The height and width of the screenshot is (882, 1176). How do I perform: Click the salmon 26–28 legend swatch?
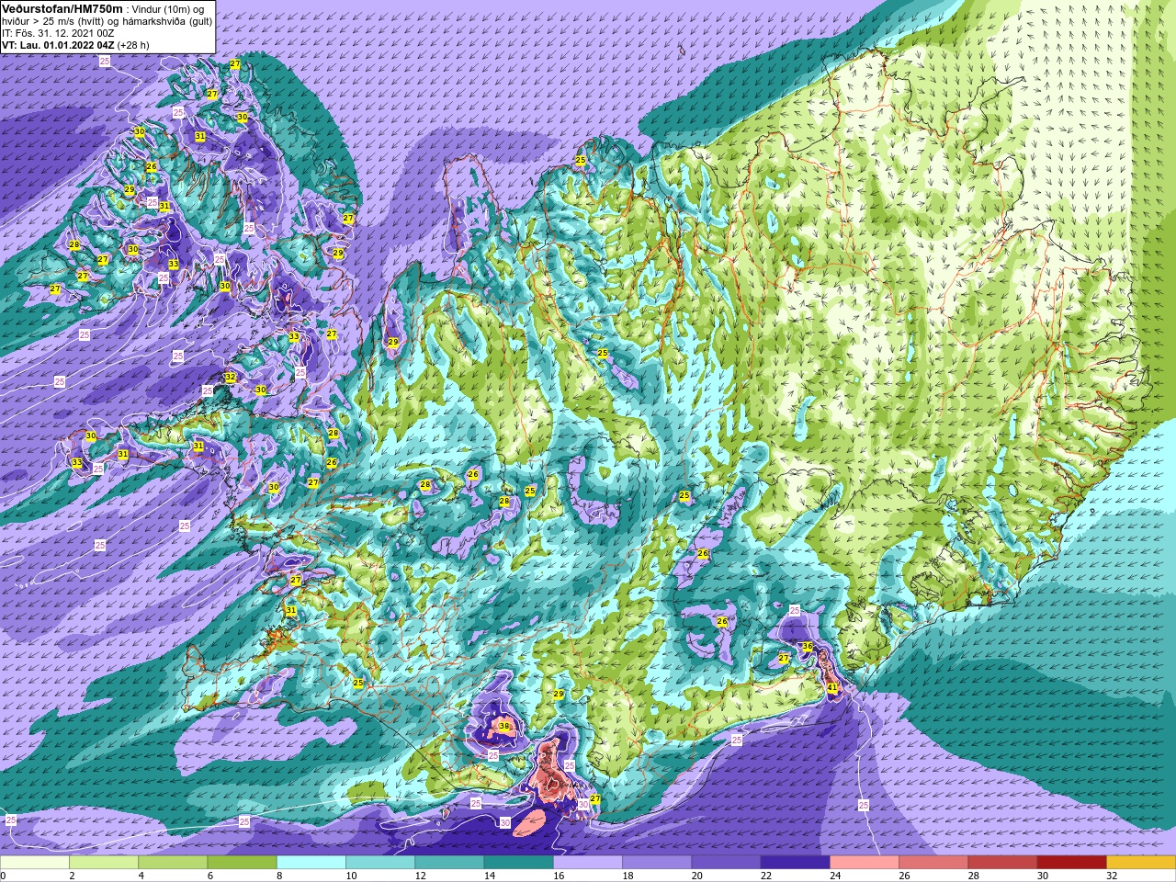[x=933, y=863]
